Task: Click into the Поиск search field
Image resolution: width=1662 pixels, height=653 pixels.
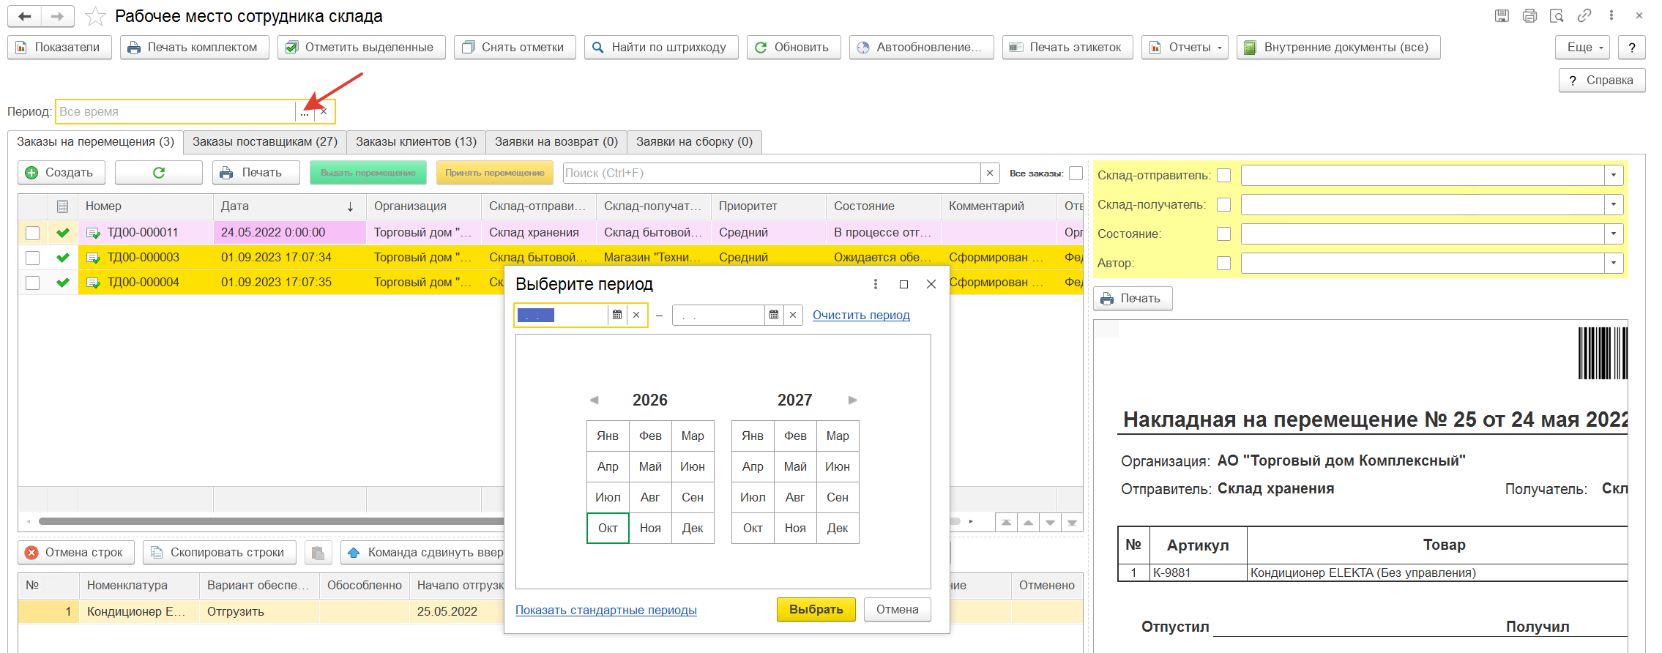Action: [x=772, y=173]
